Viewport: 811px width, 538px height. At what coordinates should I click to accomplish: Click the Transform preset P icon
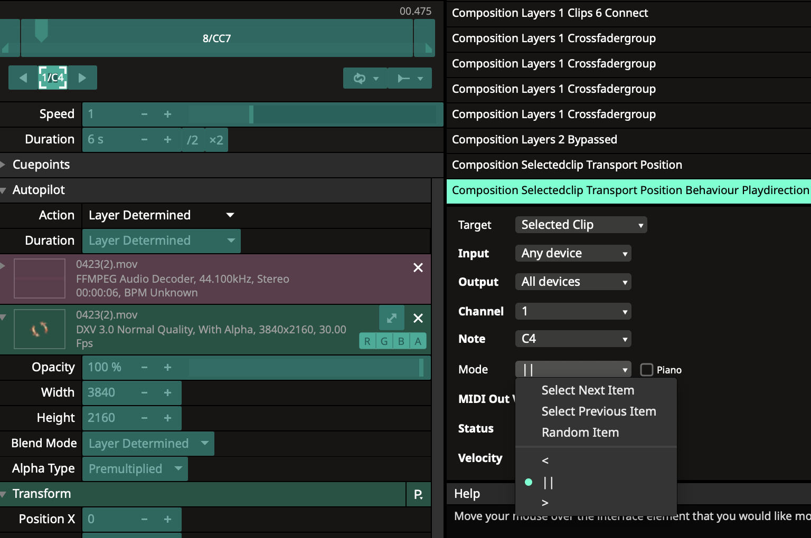tap(418, 494)
